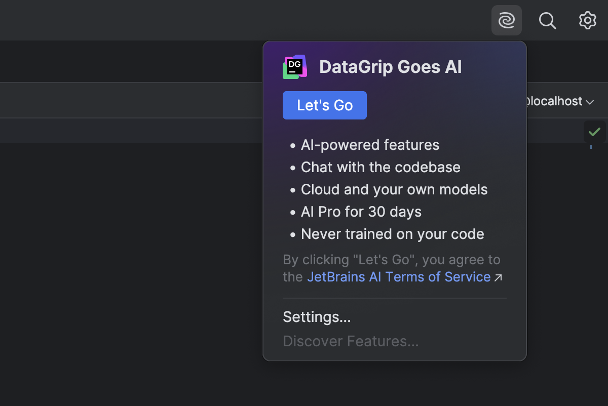Click the AI-powered features bullet item
Image resolution: width=608 pixels, height=406 pixels.
[x=370, y=145]
